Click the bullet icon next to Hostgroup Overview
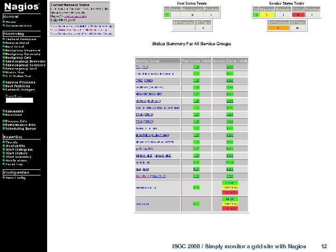 click(x=4, y=50)
